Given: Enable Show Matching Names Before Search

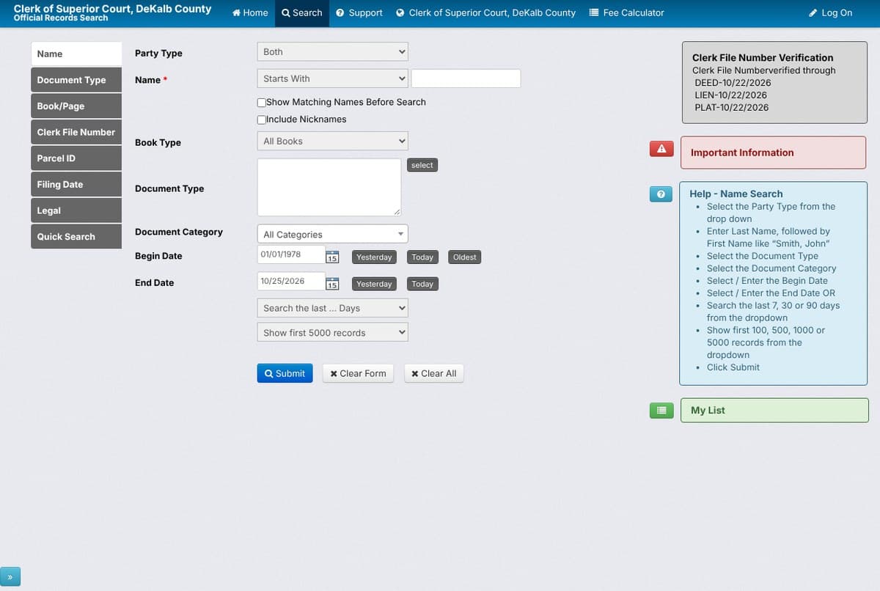Looking at the screenshot, I should 262,103.
